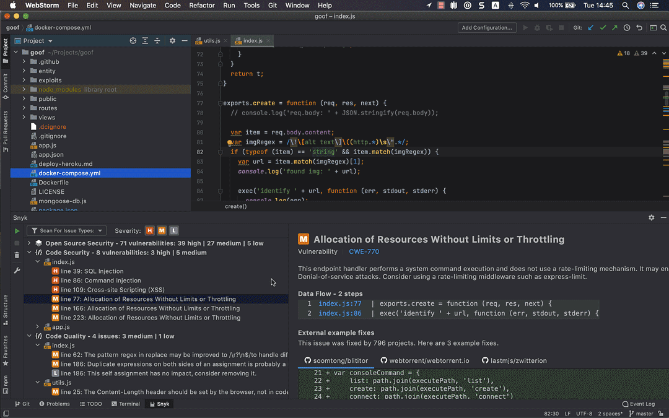Open the TODO tool window tab
The image size is (669, 418).
[x=91, y=404]
